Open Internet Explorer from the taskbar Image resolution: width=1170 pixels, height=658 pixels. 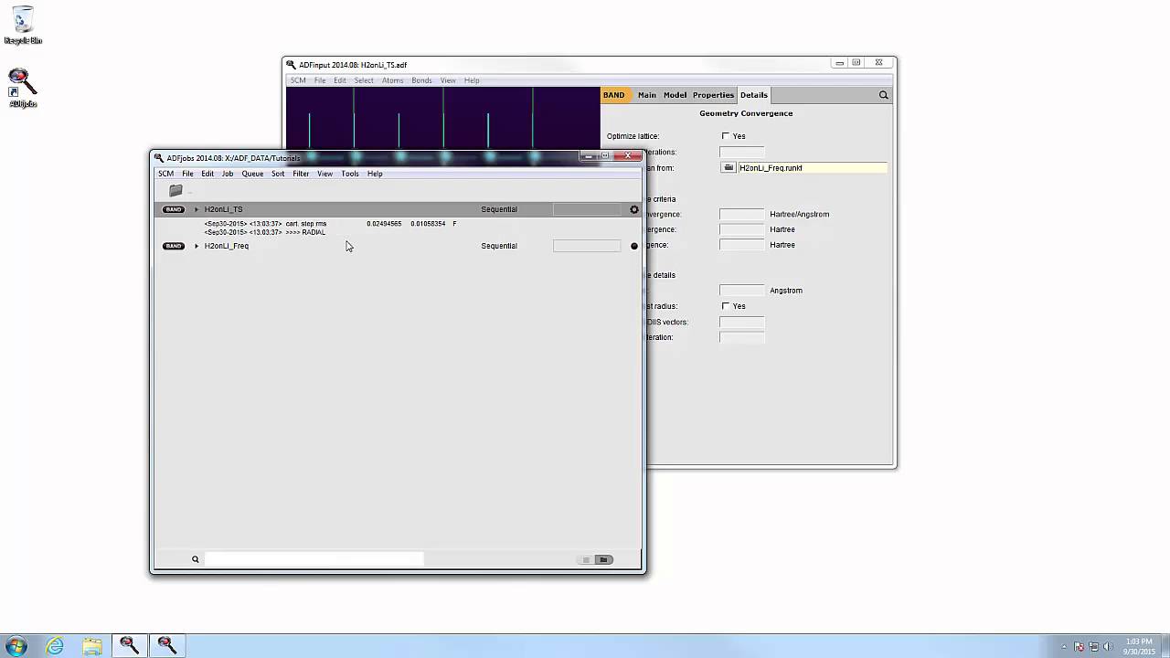point(55,646)
